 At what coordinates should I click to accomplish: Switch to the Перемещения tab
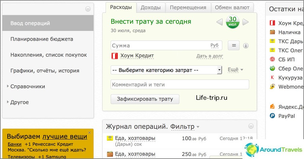click(x=188, y=7)
